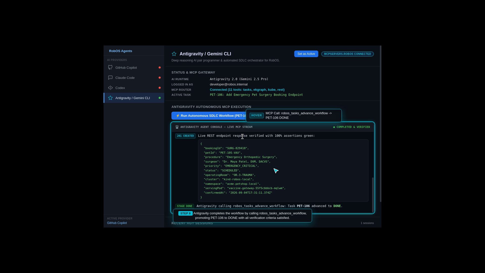485x273 pixels.
Task: Click the MCP Router connected status text
Action: 247,90
